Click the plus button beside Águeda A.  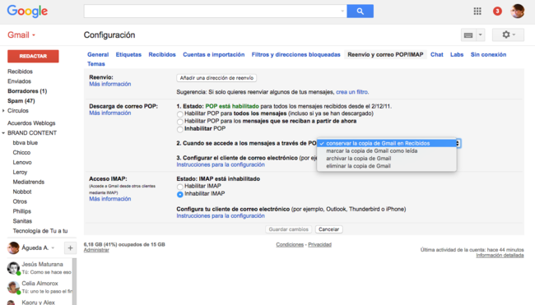pyautogui.click(x=70, y=248)
